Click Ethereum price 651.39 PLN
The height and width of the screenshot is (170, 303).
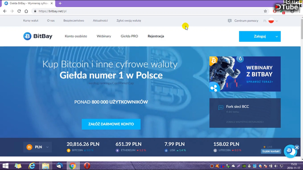point(128,144)
